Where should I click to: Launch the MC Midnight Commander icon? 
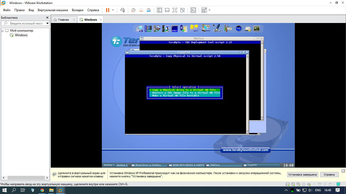pyautogui.click(x=239, y=29)
